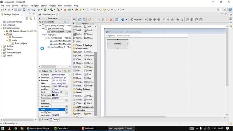
Task: Click the Palette vertical scrollbar
Action: tap(95, 84)
